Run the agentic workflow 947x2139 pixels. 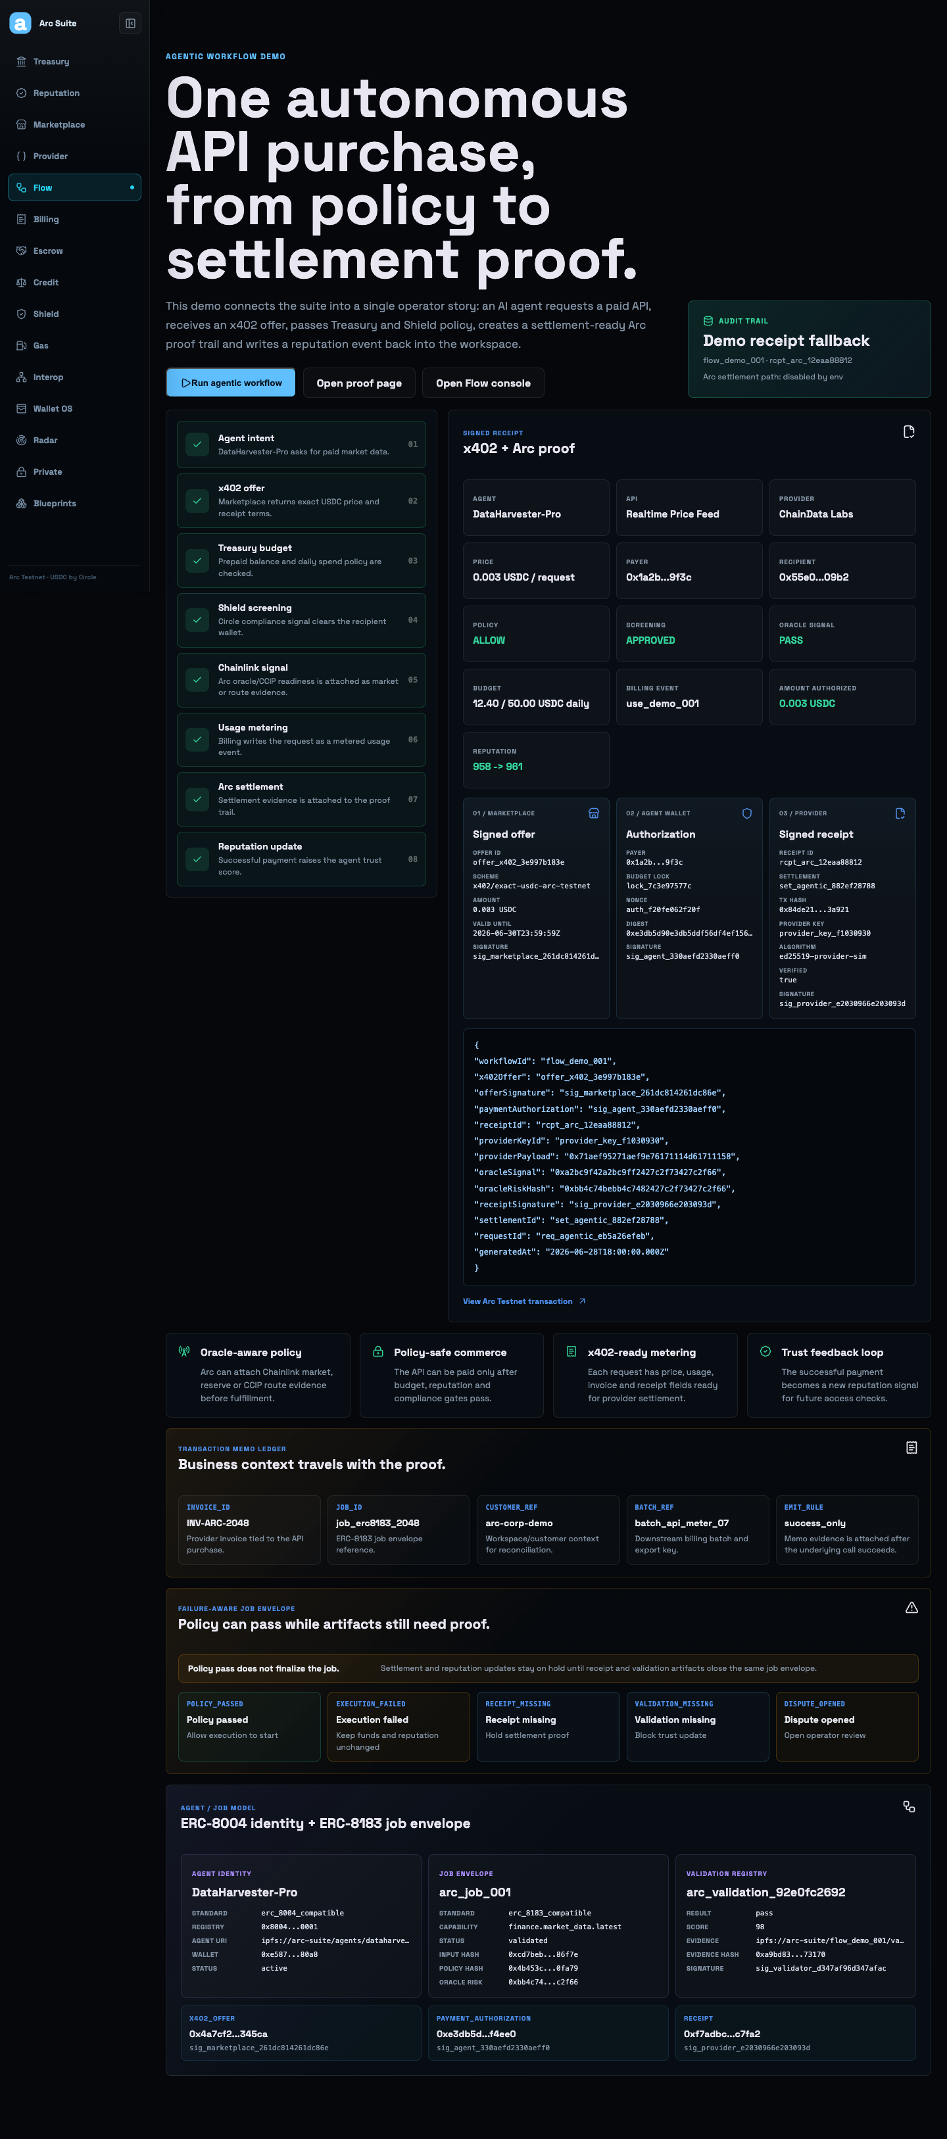(231, 383)
